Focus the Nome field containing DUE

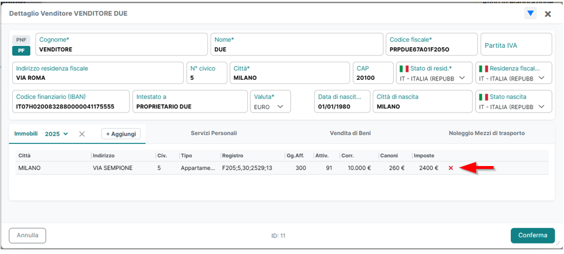pyautogui.click(x=297, y=44)
